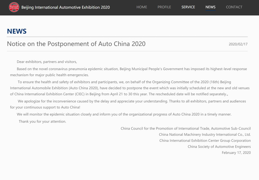259x180 pixels.
Task: Click the 'Dear exhibitors, partners and visitors' greeting
Action: tap(47, 62)
